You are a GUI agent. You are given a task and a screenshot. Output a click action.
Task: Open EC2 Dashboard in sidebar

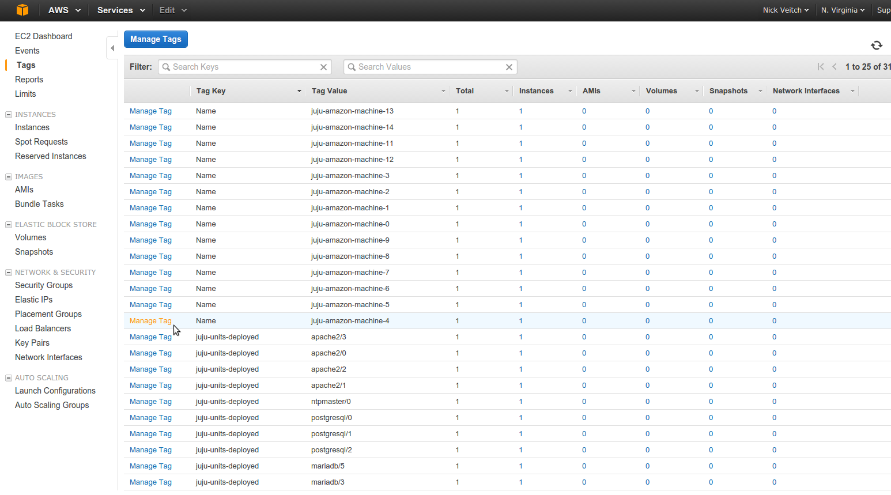[44, 36]
